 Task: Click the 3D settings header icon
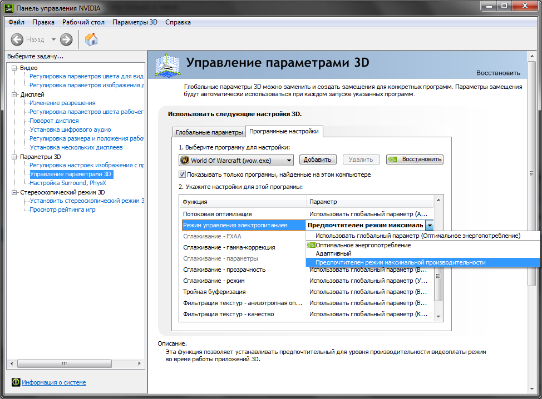click(x=169, y=66)
